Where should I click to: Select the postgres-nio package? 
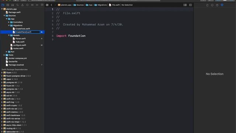click(12, 89)
